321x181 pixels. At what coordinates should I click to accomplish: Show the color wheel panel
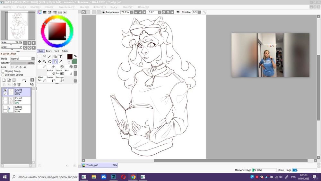40,12
